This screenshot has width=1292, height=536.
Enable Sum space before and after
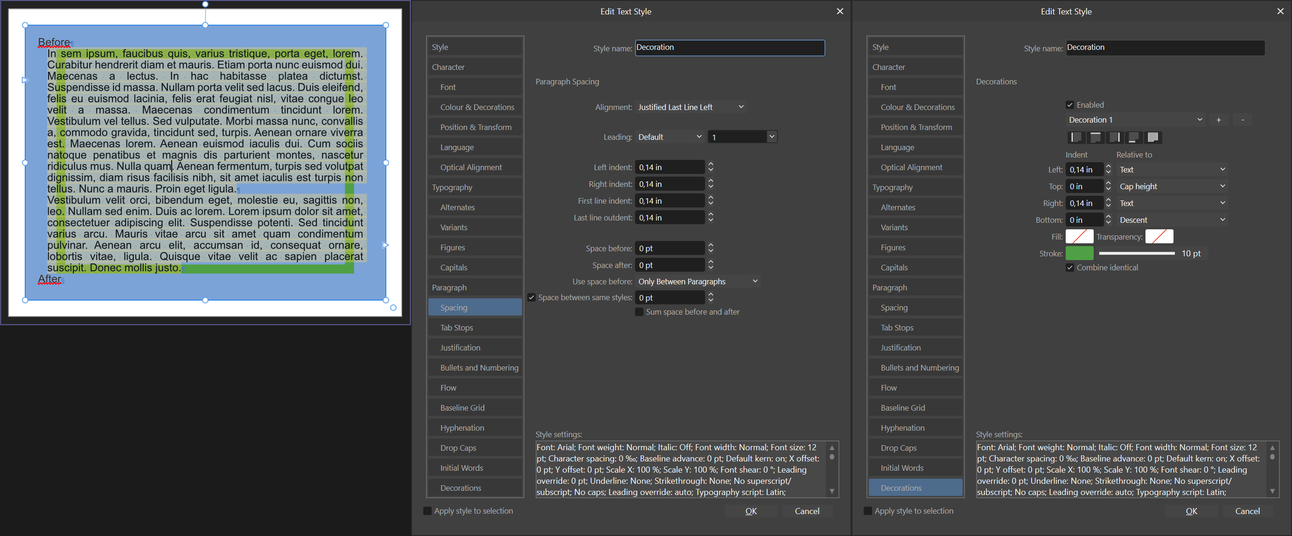click(x=639, y=312)
